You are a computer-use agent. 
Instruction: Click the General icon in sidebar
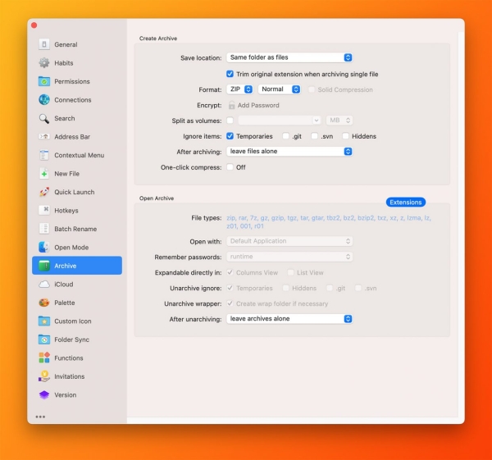[44, 44]
